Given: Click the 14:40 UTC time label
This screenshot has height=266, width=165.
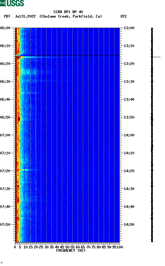Looking at the screenshot, I should pyautogui.click(x=129, y=207).
